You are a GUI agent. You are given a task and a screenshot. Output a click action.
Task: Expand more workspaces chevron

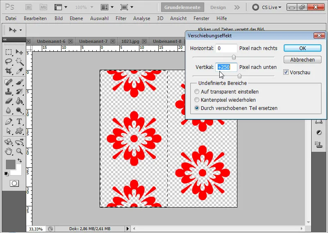[237, 7]
